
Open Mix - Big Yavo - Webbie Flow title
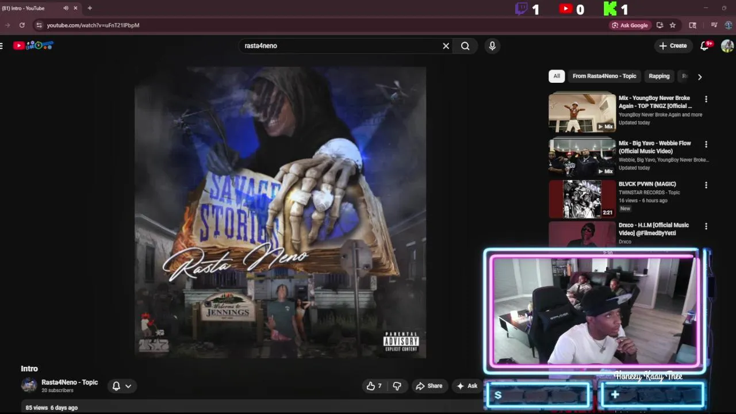[655, 147]
